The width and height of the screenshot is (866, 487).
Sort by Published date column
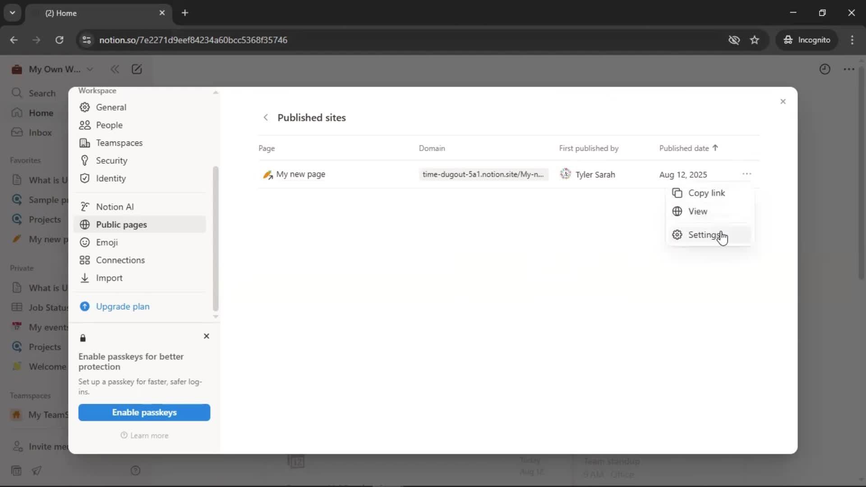click(688, 148)
